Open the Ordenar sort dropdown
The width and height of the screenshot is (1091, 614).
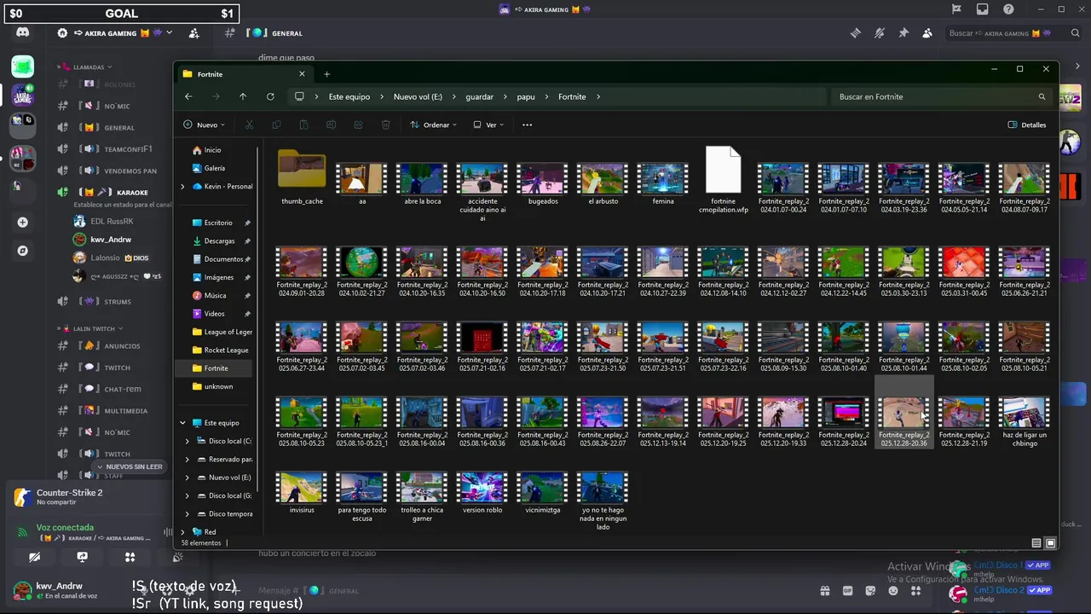[433, 125]
